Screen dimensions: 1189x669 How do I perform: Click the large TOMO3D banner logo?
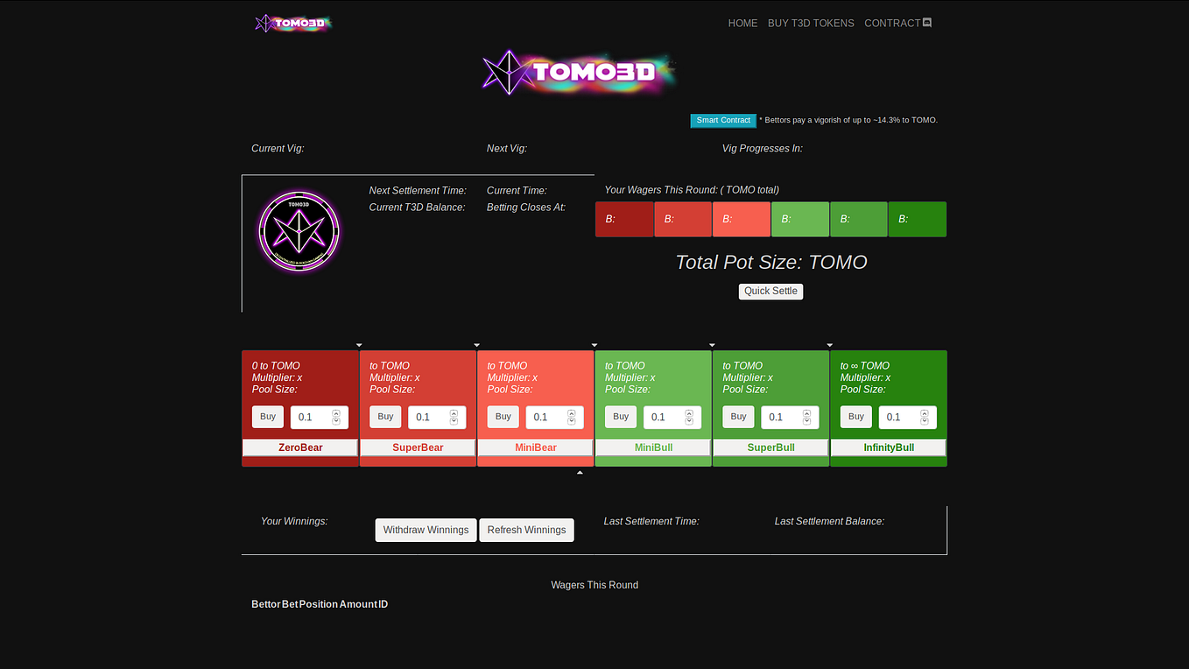(x=578, y=73)
